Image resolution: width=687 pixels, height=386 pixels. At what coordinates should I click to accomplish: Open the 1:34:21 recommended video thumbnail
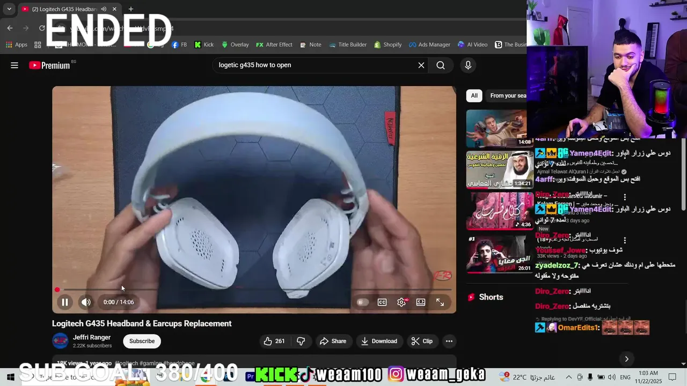click(x=499, y=169)
